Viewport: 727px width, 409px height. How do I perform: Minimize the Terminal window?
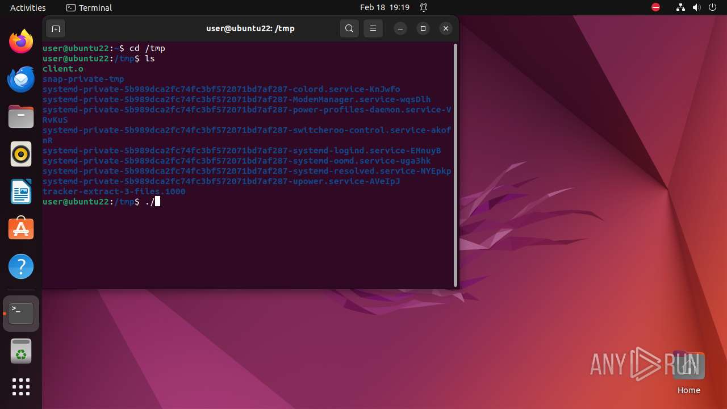[x=400, y=28]
